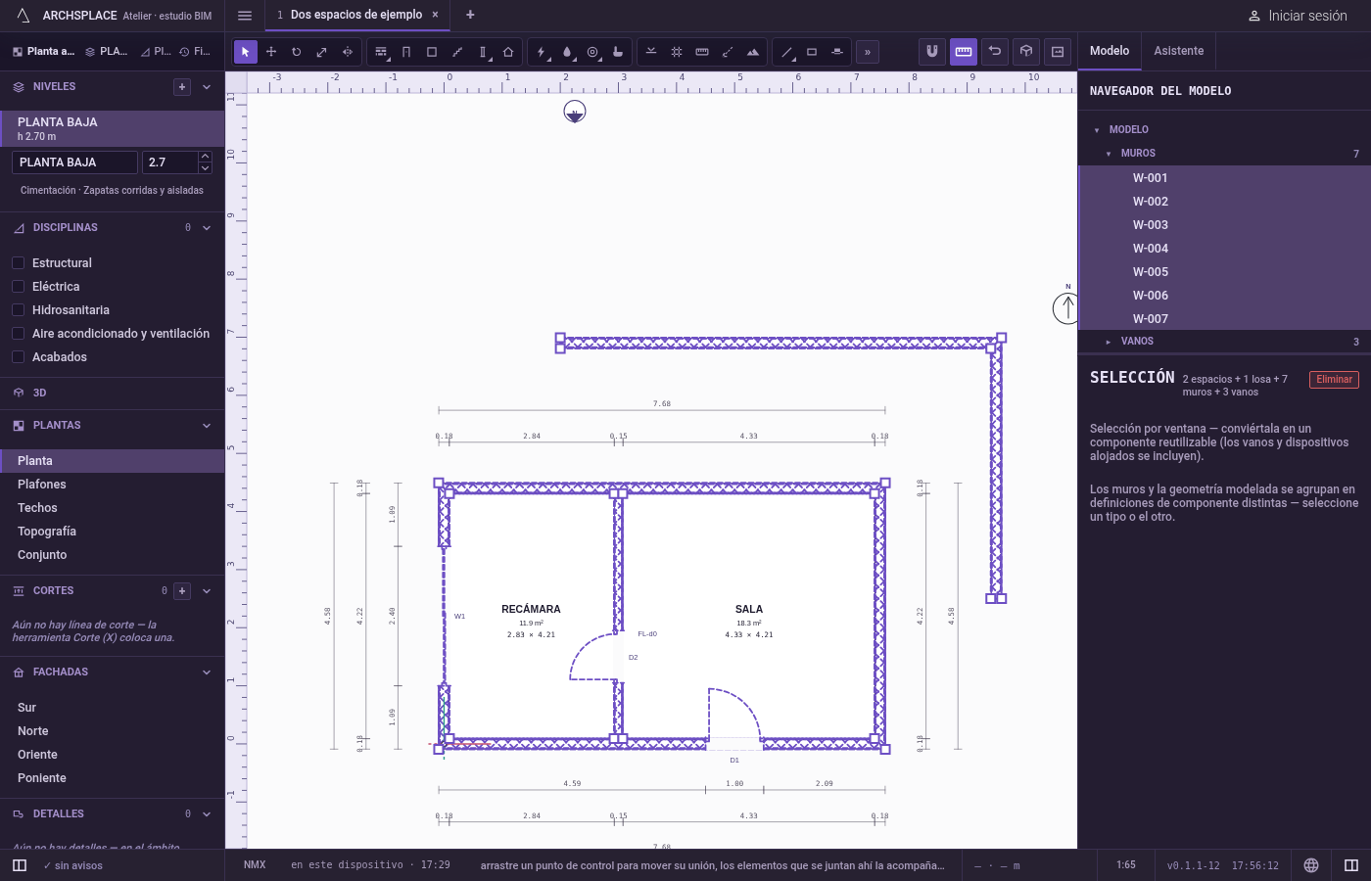Select the Line drawing tool
1371x881 pixels.
[786, 52]
